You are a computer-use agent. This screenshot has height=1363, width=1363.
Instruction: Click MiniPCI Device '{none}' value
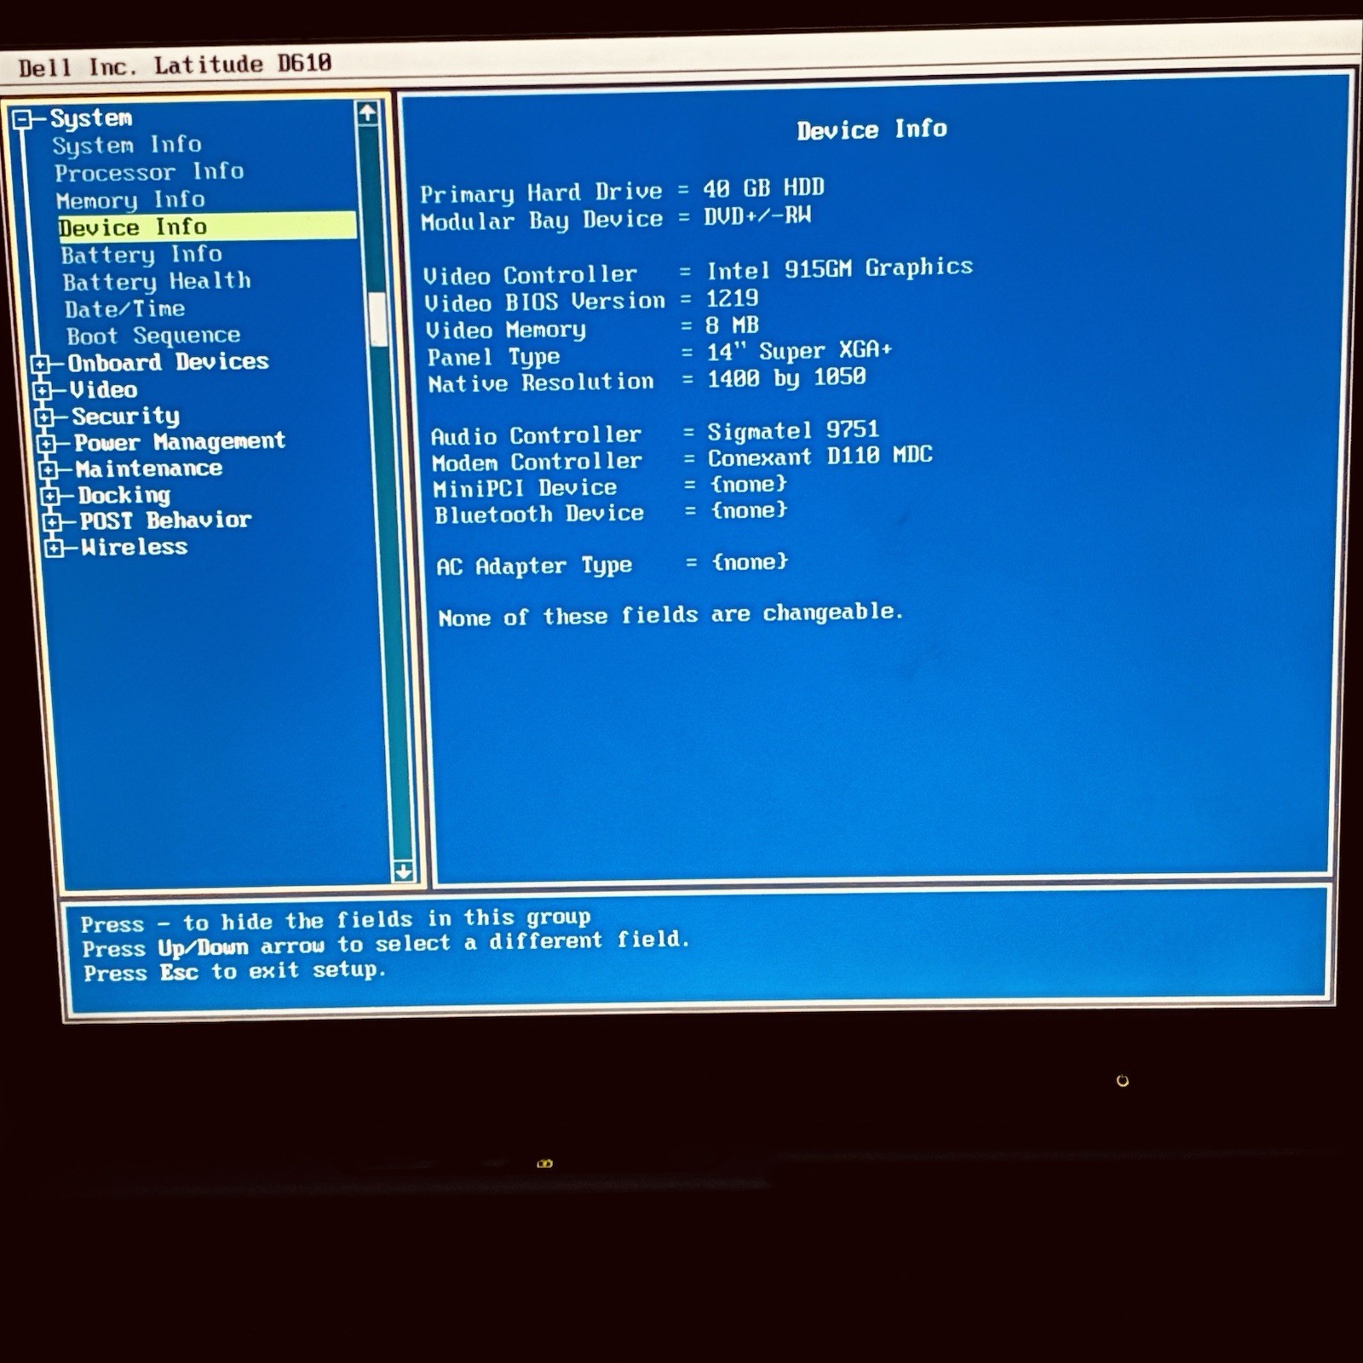coord(749,485)
